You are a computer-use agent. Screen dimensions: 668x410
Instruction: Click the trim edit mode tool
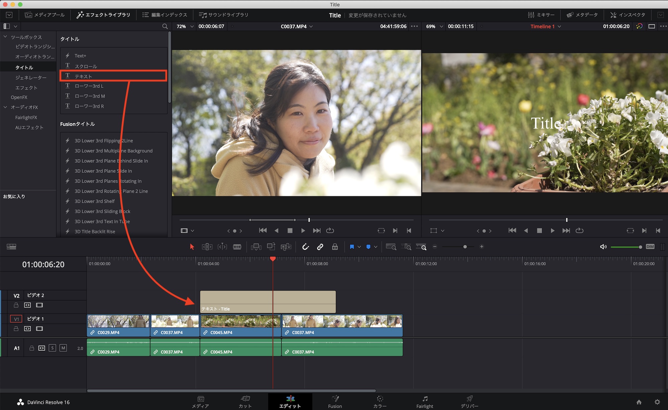(x=207, y=247)
